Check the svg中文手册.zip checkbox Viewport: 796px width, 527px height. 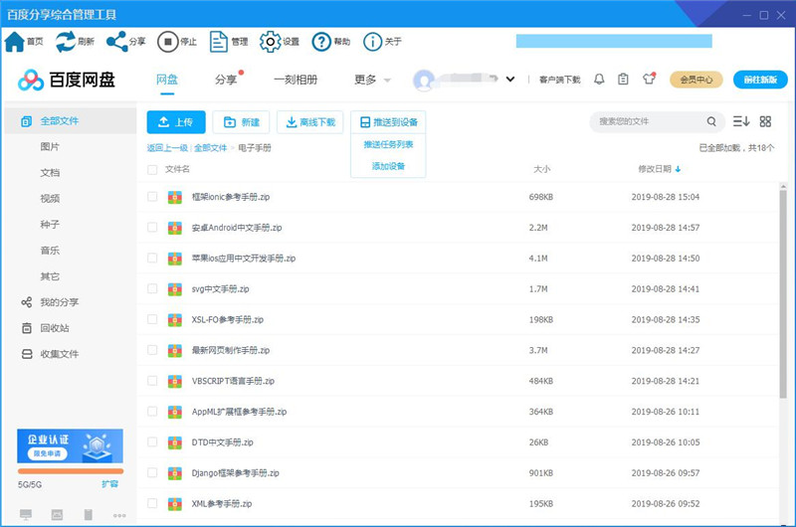152,288
